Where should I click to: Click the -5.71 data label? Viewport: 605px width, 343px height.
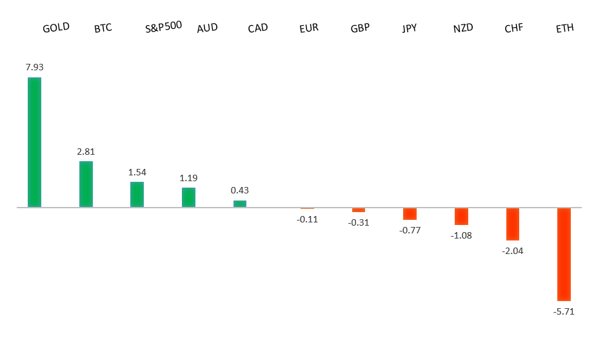point(564,311)
